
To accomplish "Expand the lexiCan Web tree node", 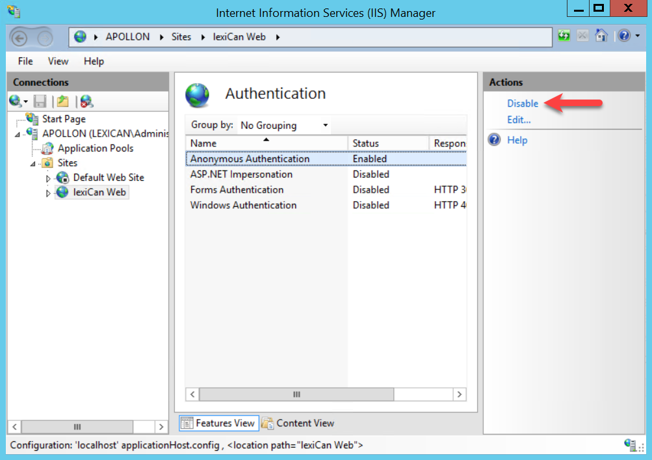I will (x=48, y=193).
